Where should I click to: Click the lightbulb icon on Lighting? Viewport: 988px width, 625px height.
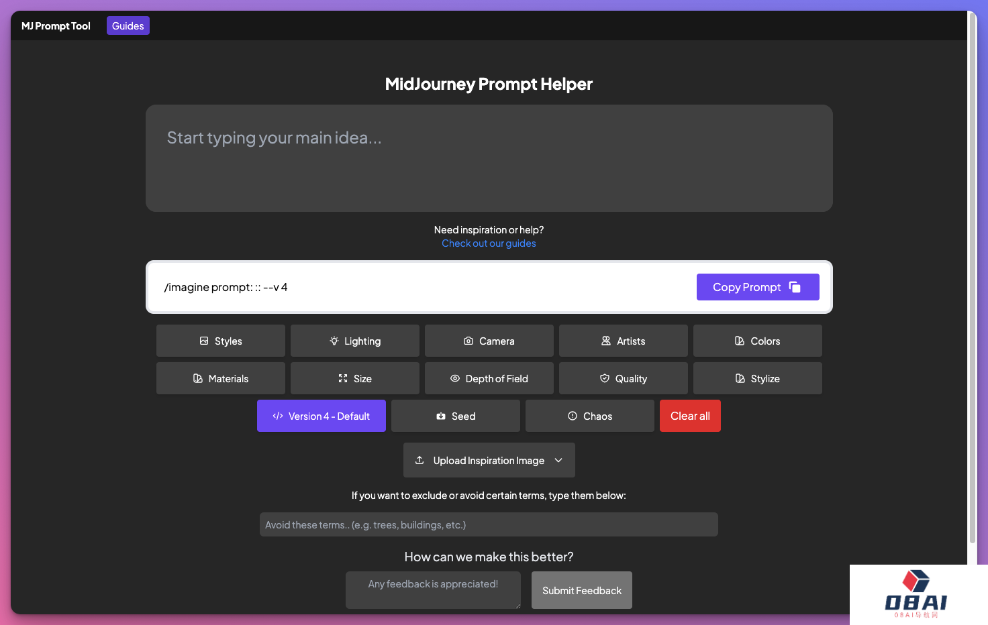[x=334, y=341]
